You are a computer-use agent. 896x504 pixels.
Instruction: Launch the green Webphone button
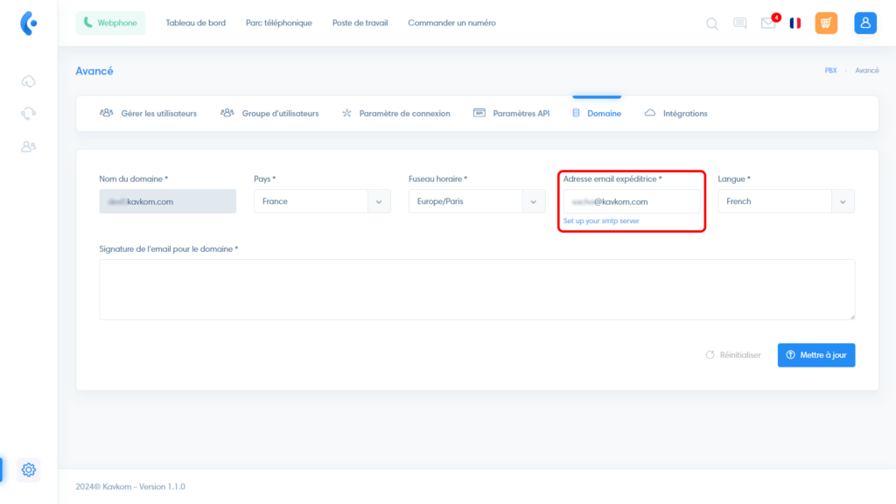click(x=110, y=22)
